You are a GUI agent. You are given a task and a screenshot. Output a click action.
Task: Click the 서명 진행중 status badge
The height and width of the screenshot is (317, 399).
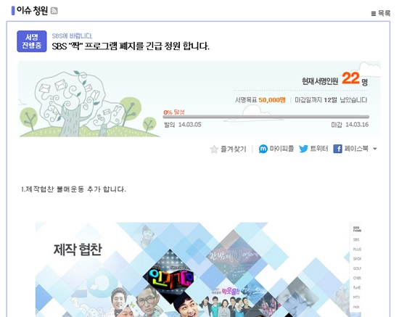32,41
